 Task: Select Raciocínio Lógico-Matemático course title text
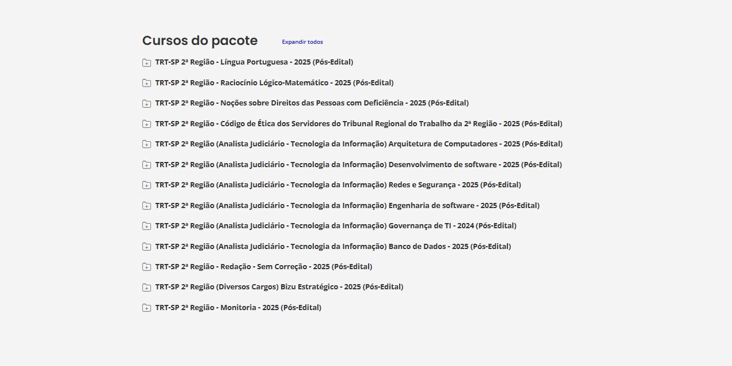pyautogui.click(x=274, y=83)
